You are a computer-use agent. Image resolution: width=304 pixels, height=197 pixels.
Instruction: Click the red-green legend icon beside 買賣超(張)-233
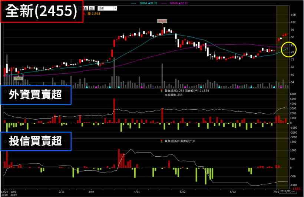click(162, 91)
